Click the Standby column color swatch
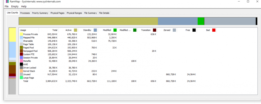 pos(95,30)
